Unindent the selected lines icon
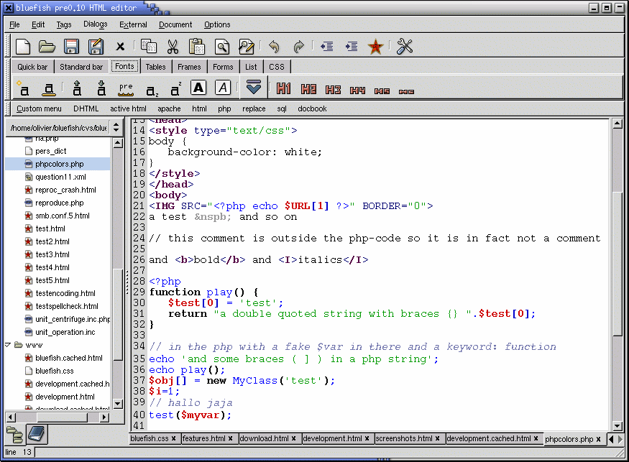This screenshot has height=462, width=629. click(327, 47)
